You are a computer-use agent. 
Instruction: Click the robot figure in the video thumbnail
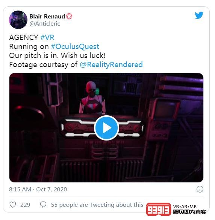[x=92, y=98]
